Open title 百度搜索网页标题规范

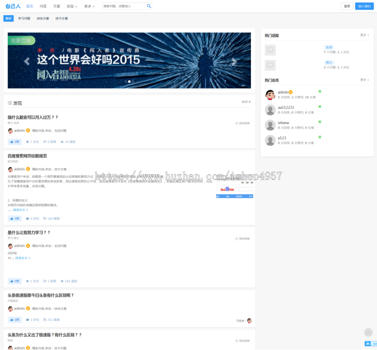tap(27, 156)
